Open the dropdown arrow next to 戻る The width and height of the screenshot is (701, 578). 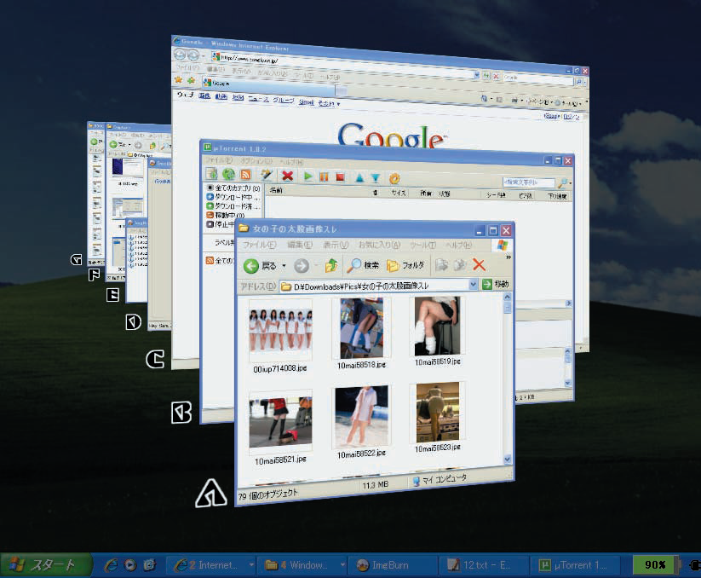pyautogui.click(x=284, y=266)
